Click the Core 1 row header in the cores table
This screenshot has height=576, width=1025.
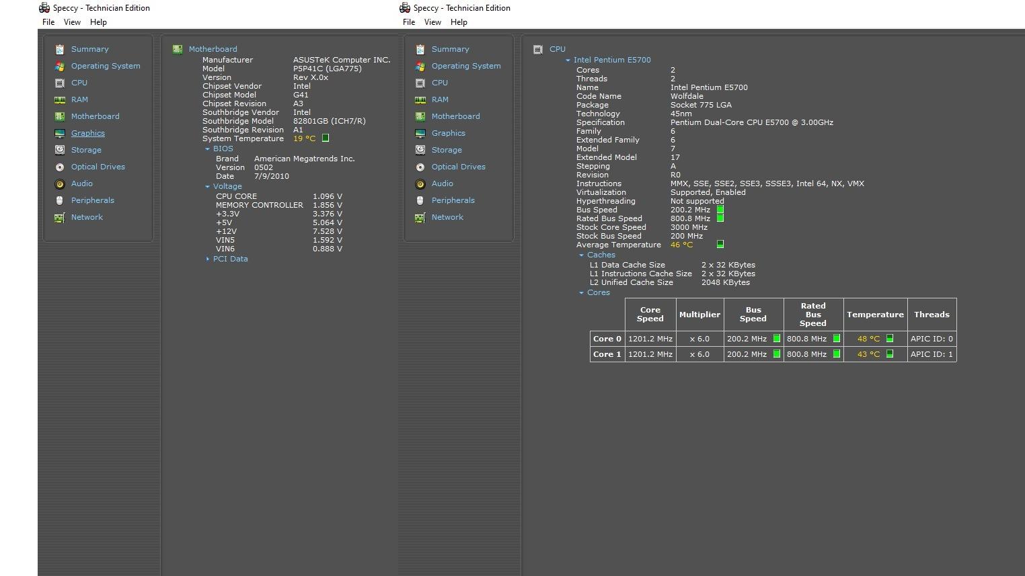tap(607, 354)
